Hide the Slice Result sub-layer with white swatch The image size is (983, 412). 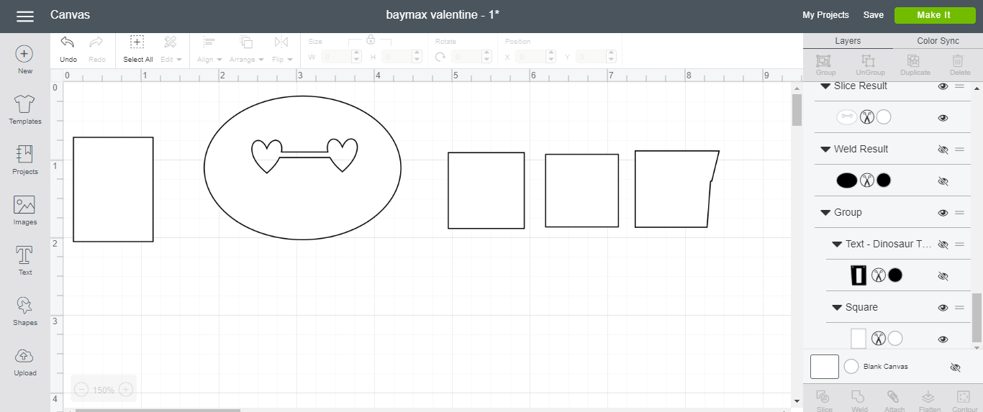pos(943,118)
